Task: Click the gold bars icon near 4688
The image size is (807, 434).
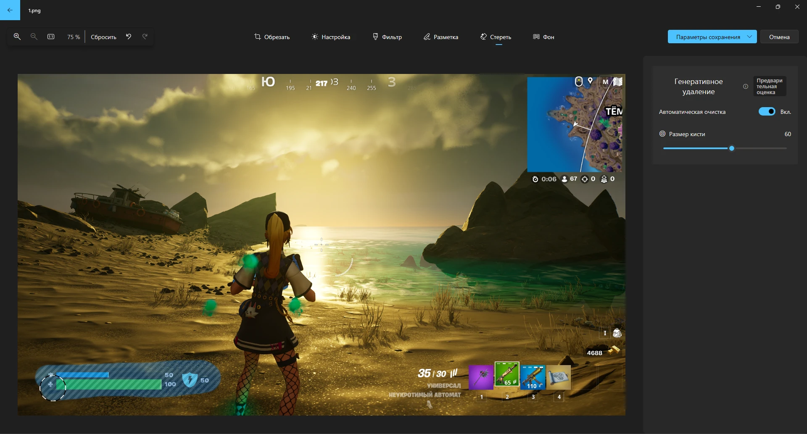Action: pos(614,350)
